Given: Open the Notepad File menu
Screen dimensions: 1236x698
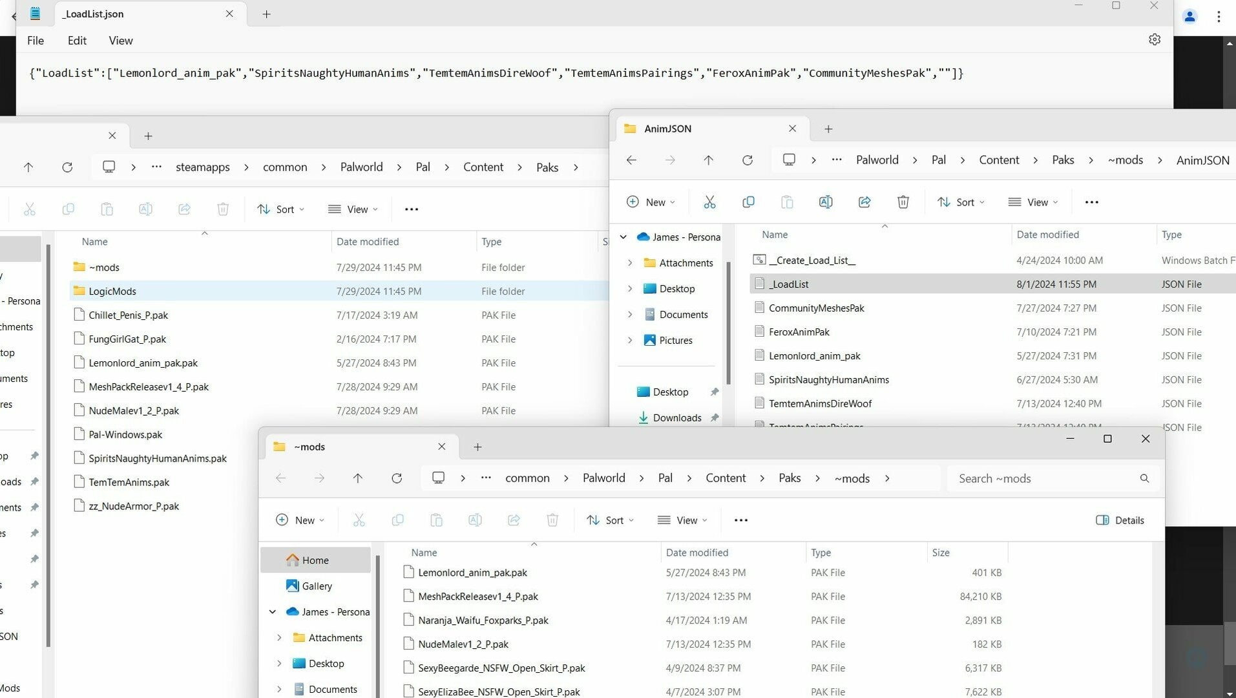Looking at the screenshot, I should click(x=36, y=41).
